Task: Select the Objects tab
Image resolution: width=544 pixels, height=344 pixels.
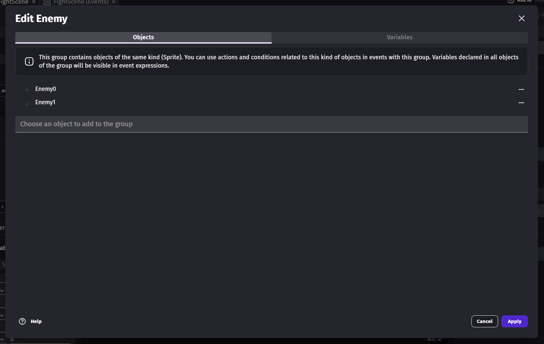Action: point(143,37)
